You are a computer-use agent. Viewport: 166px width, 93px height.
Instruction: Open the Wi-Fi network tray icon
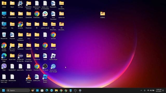point(148,90)
